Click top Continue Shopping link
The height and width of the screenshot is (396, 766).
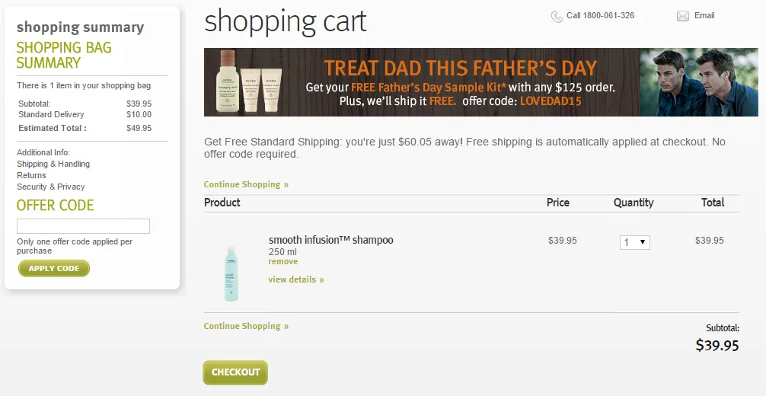pyautogui.click(x=246, y=184)
